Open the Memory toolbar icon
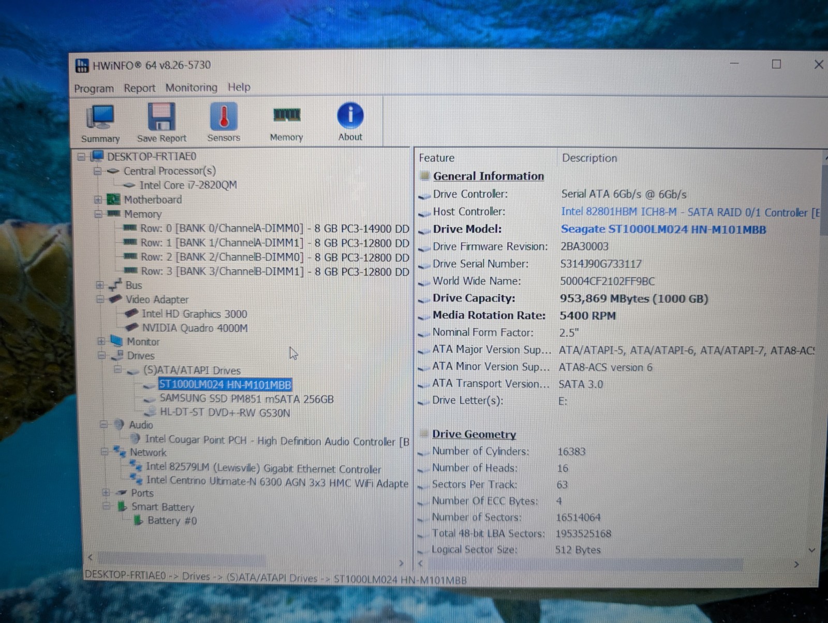The height and width of the screenshot is (623, 828). point(286,115)
